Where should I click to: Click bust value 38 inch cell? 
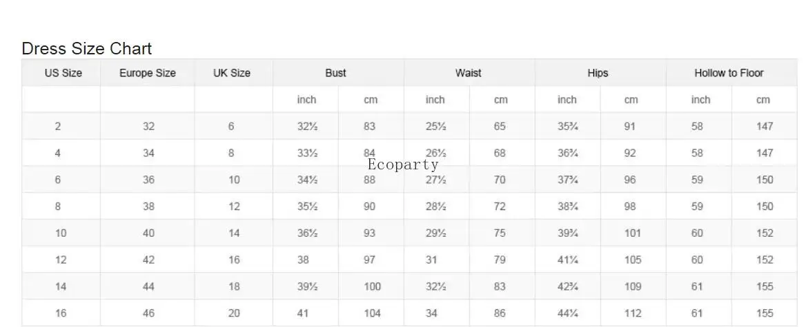(304, 260)
